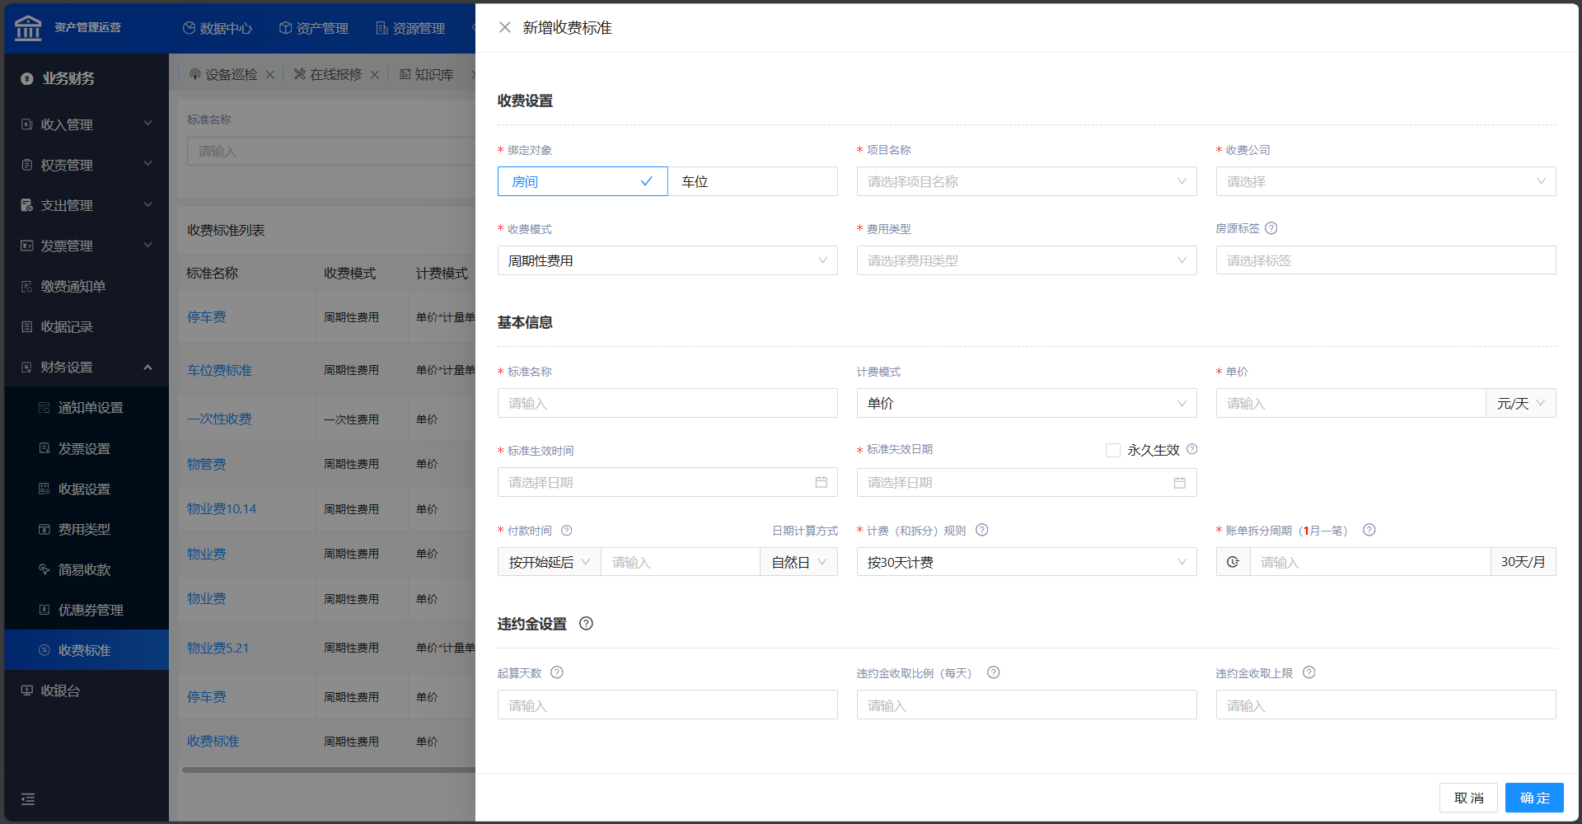Close the 新增收费标准 dialog with X icon
The image size is (1582, 824).
pos(505,27)
